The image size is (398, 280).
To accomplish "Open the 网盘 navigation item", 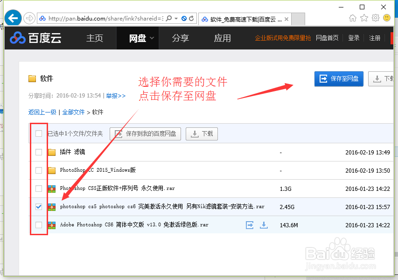I will tap(137, 38).
